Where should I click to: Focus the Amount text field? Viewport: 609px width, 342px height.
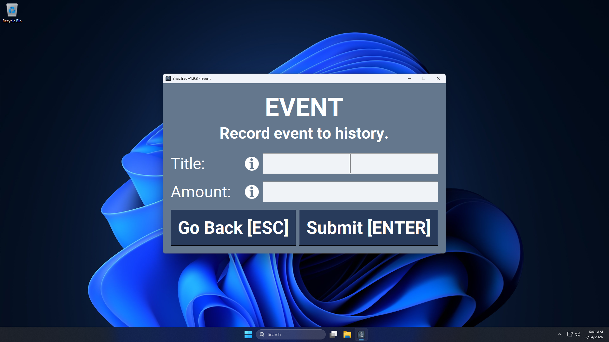click(350, 192)
